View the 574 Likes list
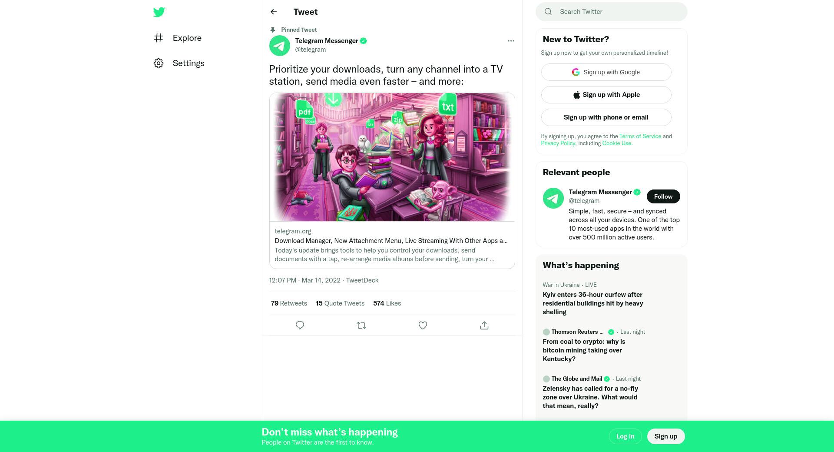This screenshot has width=834, height=452. point(387,303)
